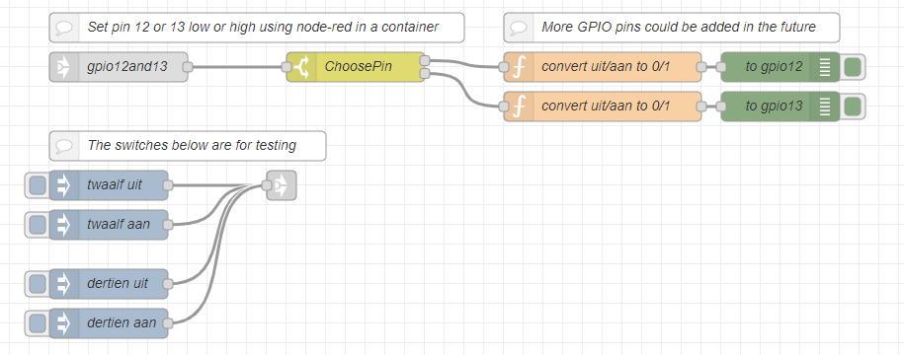
Task: Select the function icon of first convert node
Action: coord(519,67)
